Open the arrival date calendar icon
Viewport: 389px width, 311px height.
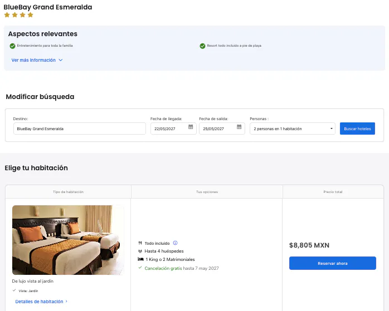(191, 127)
